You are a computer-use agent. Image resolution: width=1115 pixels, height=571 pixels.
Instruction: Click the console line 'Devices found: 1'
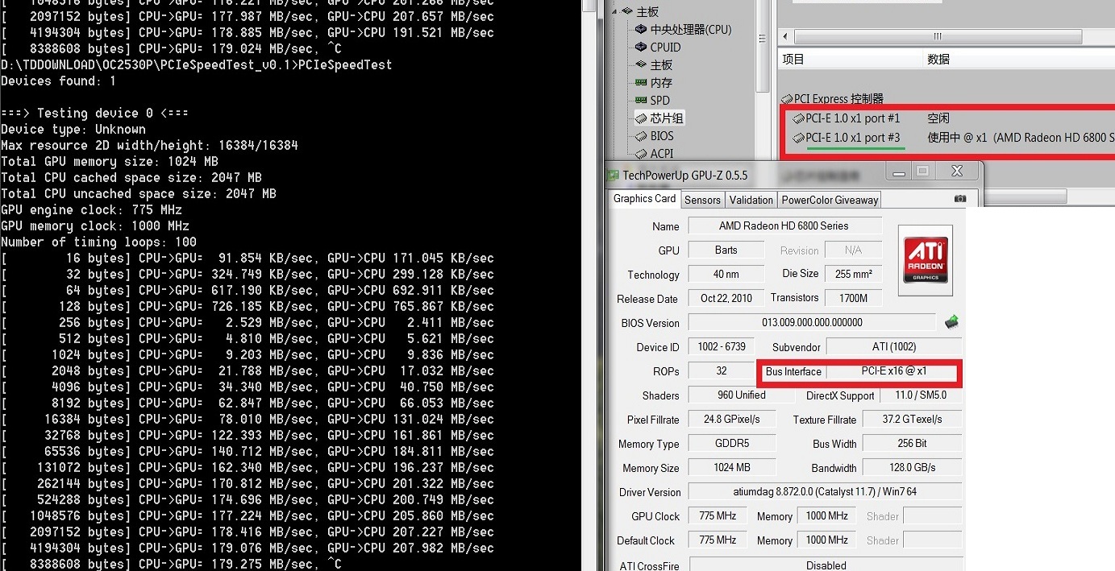pos(58,81)
